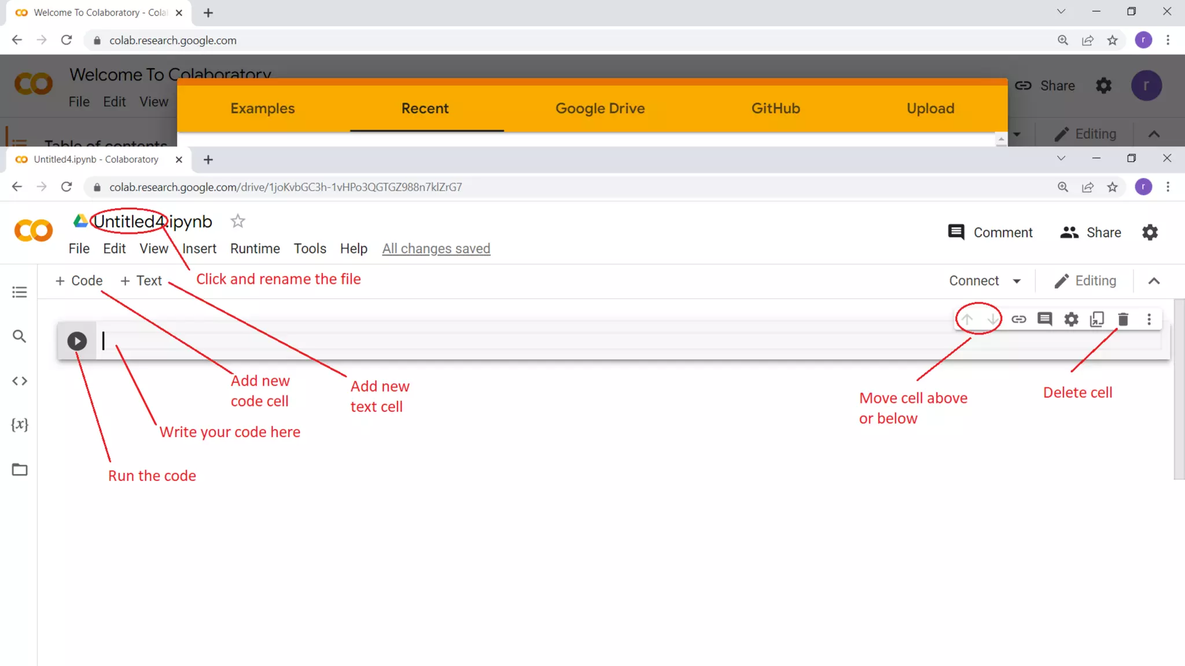Copy link to cell icon
This screenshot has width=1185, height=666.
pyautogui.click(x=1019, y=319)
